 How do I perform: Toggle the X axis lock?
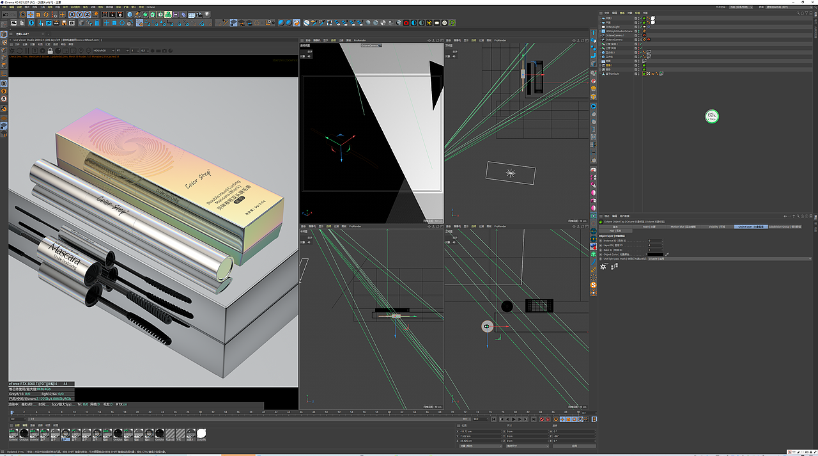tap(72, 14)
